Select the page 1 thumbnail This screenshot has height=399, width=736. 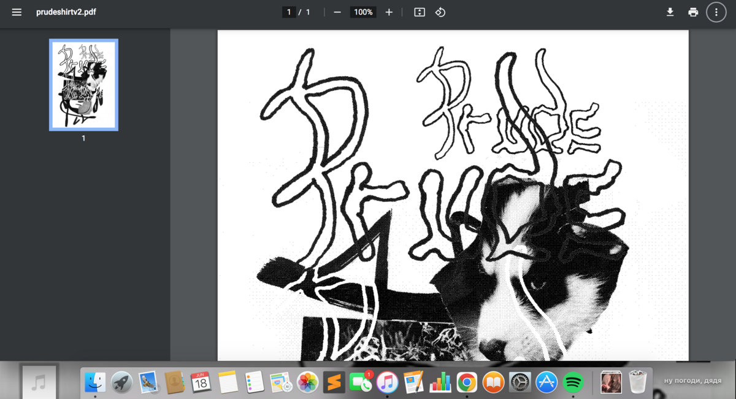[83, 85]
